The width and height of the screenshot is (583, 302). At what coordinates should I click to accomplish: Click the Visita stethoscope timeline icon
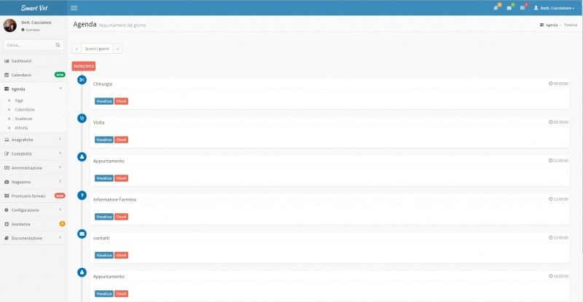[x=82, y=118]
